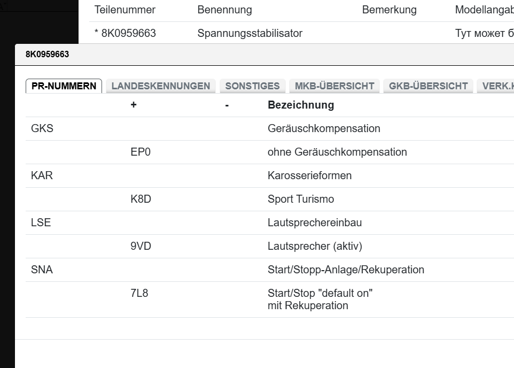Open the partially visible VERK.K tab
514x368 pixels.
pos(497,86)
